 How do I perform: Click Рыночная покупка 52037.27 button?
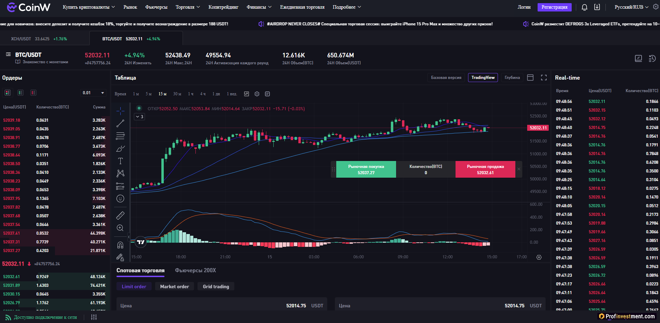(366, 169)
